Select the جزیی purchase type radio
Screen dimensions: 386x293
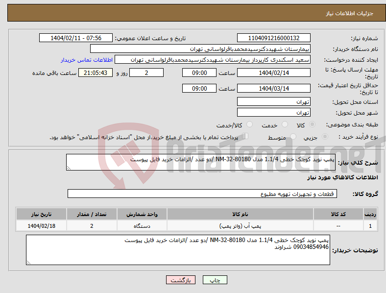pyautogui.click(x=325, y=136)
